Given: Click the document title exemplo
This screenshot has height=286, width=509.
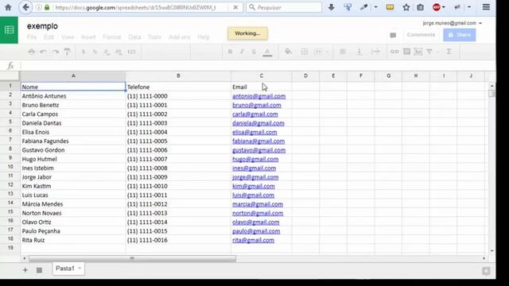Looking at the screenshot, I should (42, 26).
